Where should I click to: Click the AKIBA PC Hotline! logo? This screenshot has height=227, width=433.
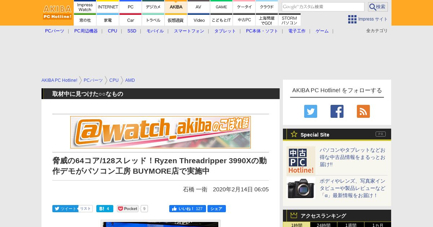(58, 12)
